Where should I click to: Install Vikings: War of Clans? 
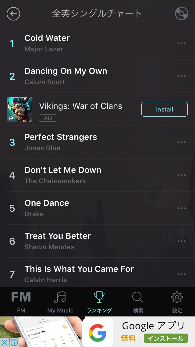pos(165,109)
